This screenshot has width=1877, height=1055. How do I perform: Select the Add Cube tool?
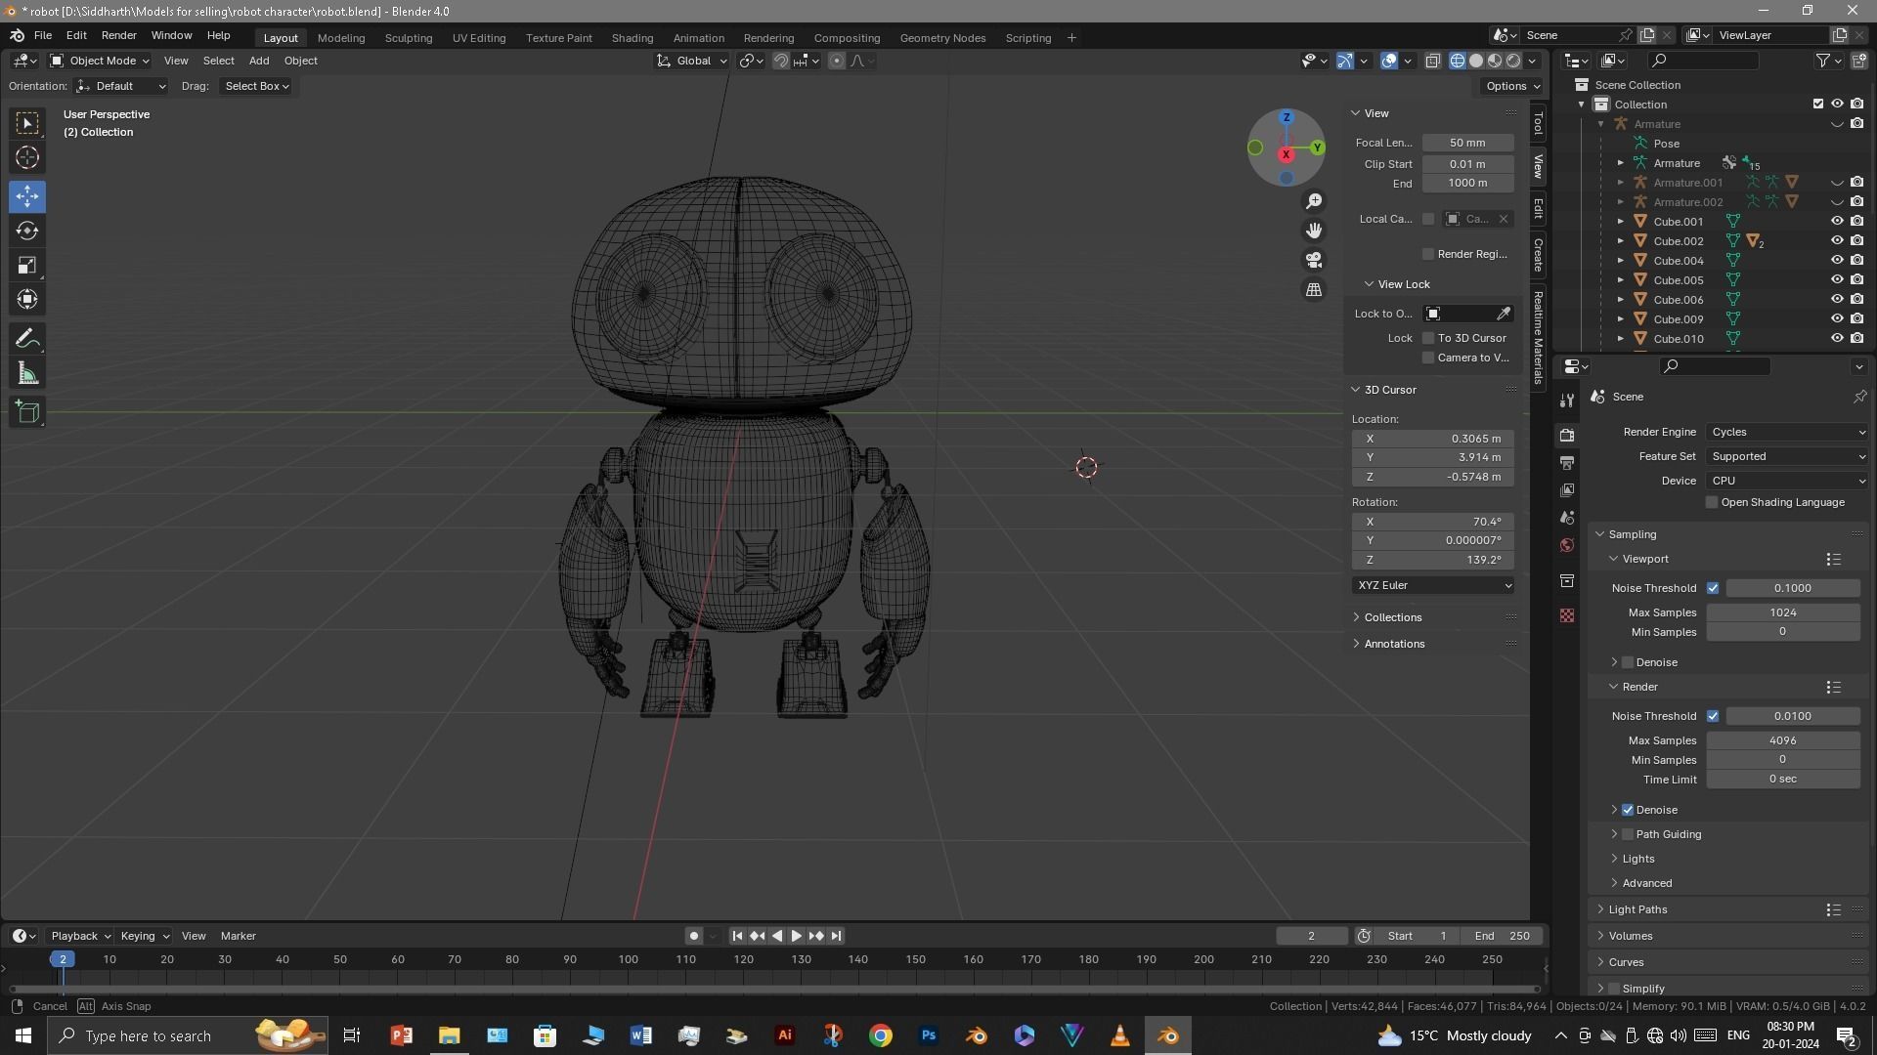tap(27, 412)
